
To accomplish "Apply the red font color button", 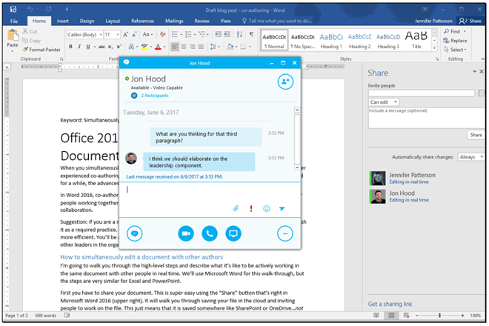I will pyautogui.click(x=158, y=47).
